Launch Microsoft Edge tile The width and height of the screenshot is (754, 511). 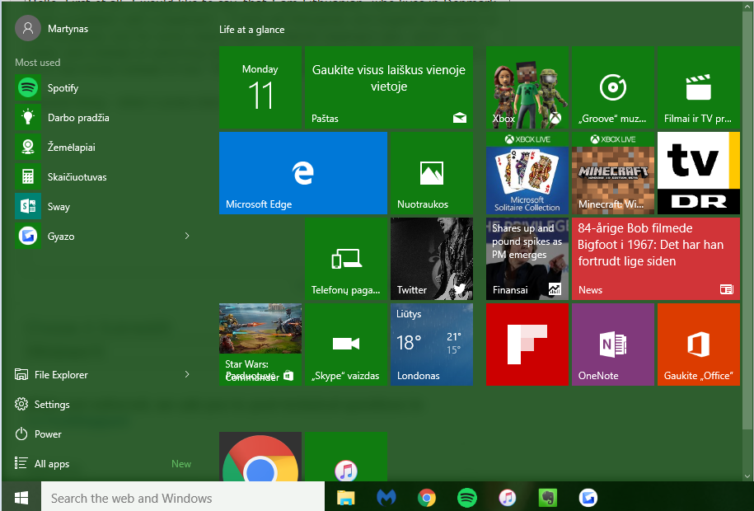pos(303,173)
